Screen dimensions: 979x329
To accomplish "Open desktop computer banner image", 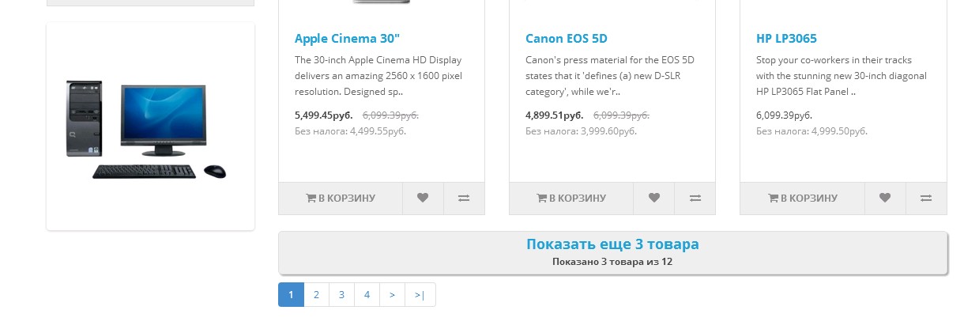I will coord(150,127).
